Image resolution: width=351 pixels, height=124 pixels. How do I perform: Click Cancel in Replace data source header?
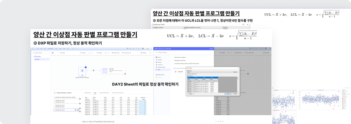coord(211,48)
